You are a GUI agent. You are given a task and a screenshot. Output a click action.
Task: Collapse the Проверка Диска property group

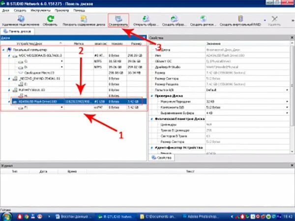point(152,96)
